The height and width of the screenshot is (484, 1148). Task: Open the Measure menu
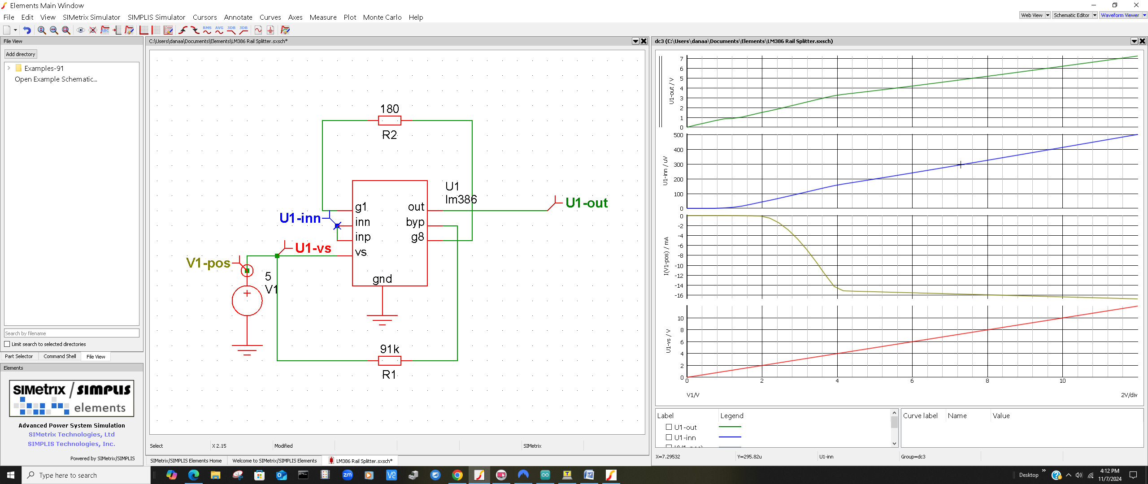pyautogui.click(x=323, y=17)
